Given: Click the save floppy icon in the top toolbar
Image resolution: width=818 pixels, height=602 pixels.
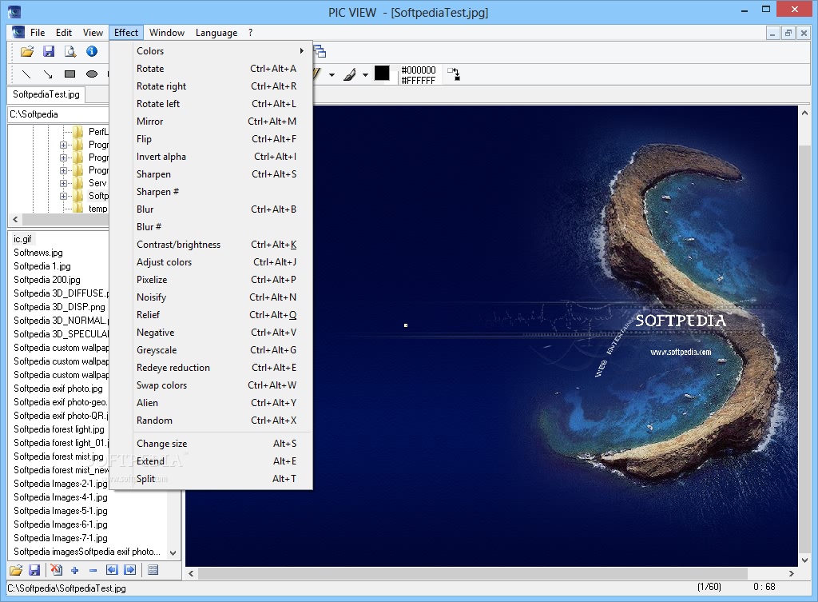Looking at the screenshot, I should (x=49, y=51).
